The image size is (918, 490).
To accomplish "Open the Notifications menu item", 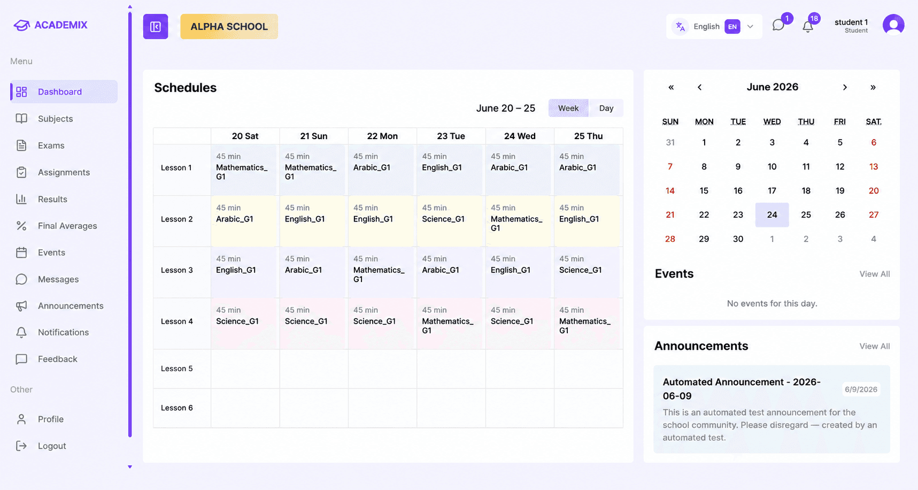I will point(64,332).
